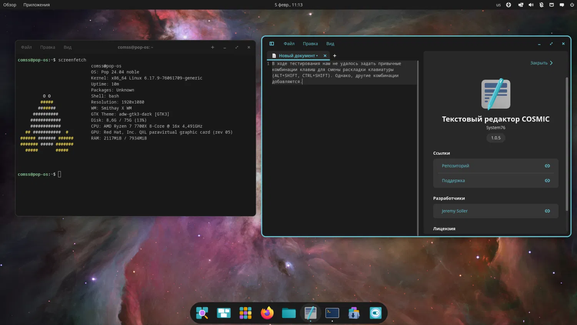Open the launcher search icon in dock

click(x=202, y=313)
